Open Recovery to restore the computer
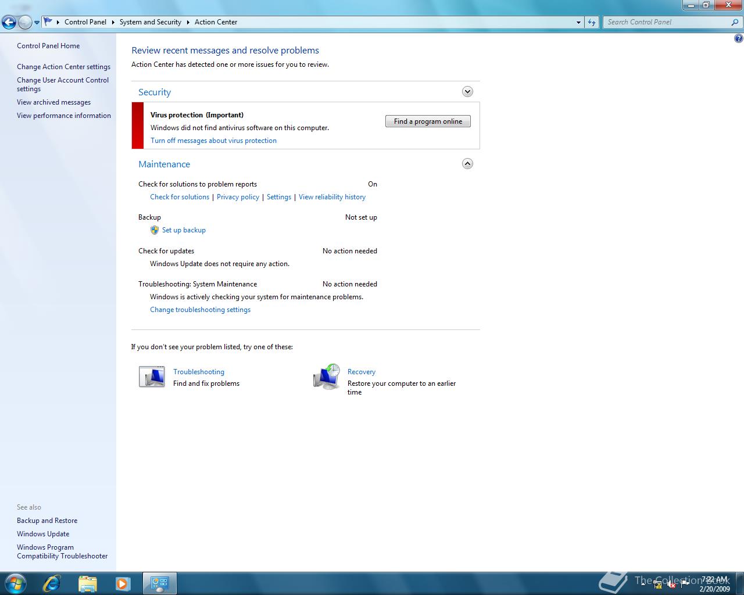 point(361,372)
